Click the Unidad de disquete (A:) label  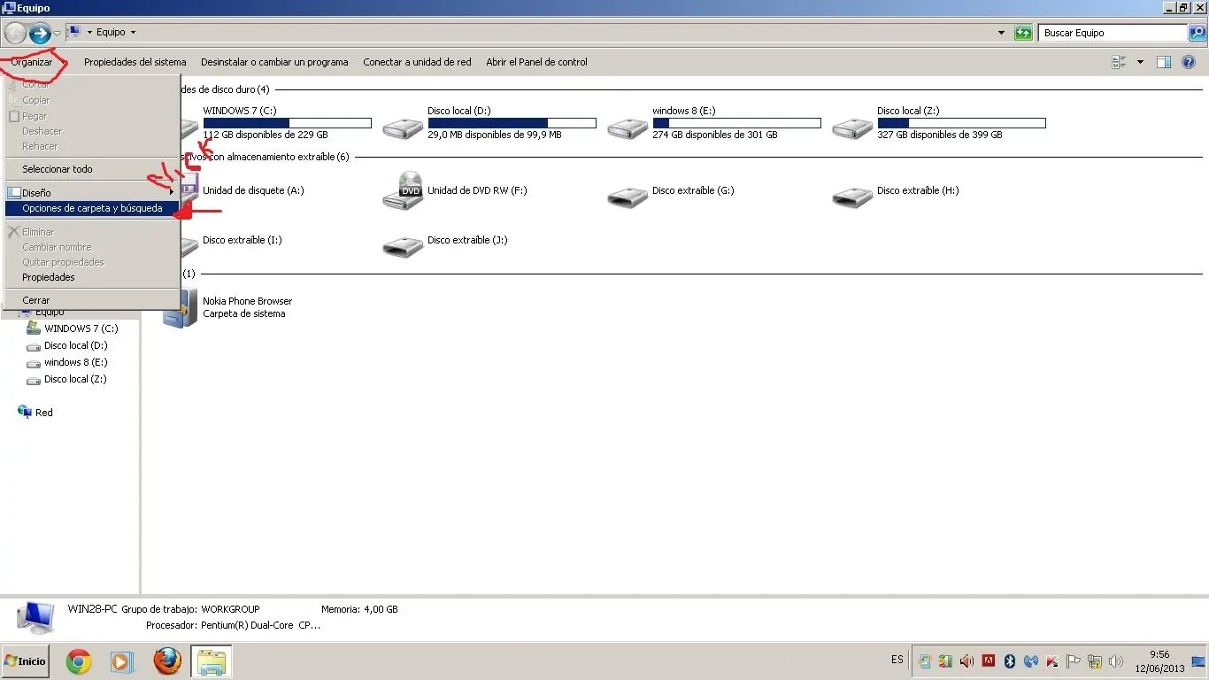tap(253, 190)
